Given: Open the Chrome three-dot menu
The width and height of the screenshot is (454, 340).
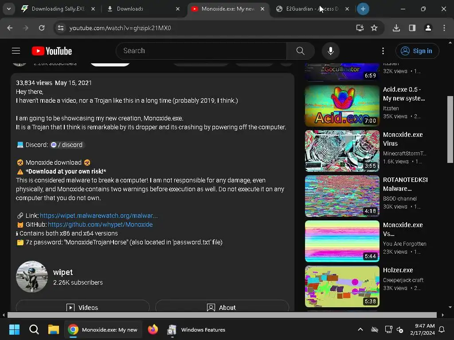Looking at the screenshot, I should click(x=444, y=28).
